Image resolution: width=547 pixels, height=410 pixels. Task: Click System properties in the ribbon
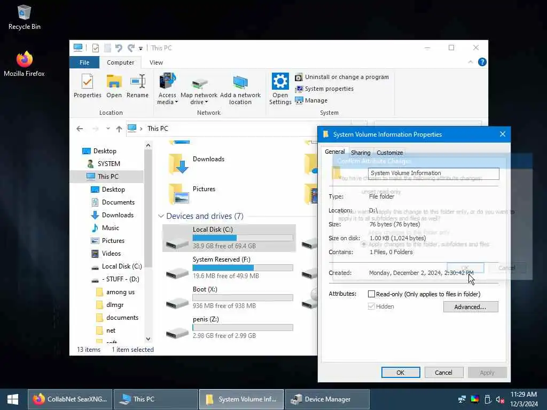click(324, 89)
